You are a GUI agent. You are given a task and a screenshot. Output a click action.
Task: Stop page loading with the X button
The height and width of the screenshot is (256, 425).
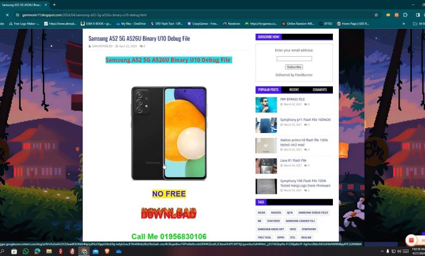(7, 15)
